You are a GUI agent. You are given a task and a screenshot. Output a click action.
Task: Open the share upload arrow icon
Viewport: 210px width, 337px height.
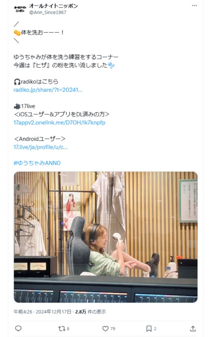point(193,328)
